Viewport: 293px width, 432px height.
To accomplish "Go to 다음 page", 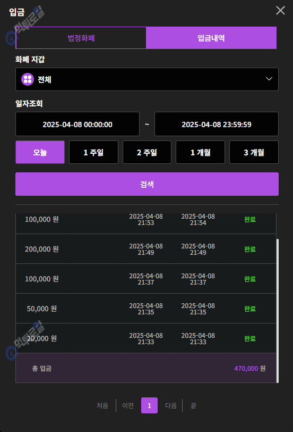I will [171, 405].
